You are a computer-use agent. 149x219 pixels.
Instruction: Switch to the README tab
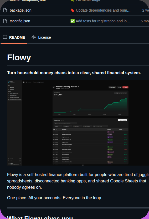(14, 37)
